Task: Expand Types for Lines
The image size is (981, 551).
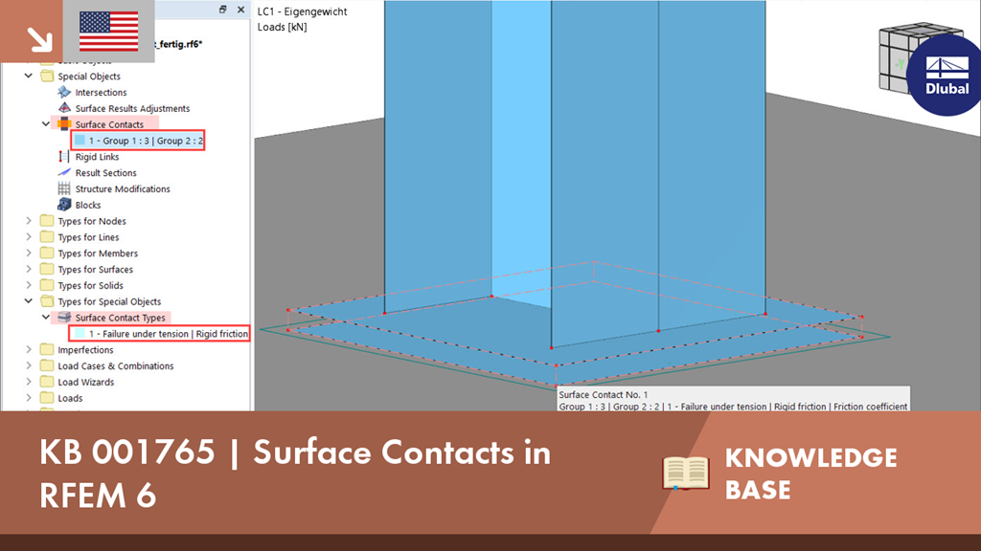Action: 28,237
